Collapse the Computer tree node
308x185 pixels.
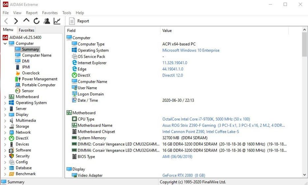coord(5,44)
